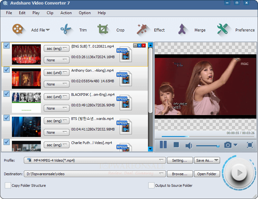Viewport: 258px width, 199px height.
Task: Open None subtitle dropdown for ENG SUB file
Action: [x=56, y=60]
